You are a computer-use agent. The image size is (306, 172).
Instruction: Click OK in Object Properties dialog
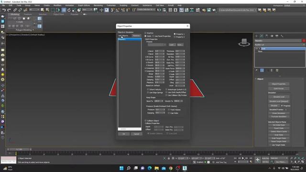(124, 134)
